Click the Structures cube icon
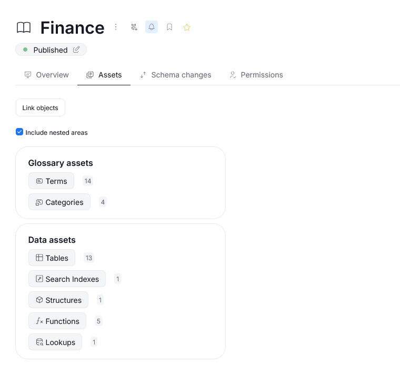Screen dimensions: 400x374 point(39,300)
